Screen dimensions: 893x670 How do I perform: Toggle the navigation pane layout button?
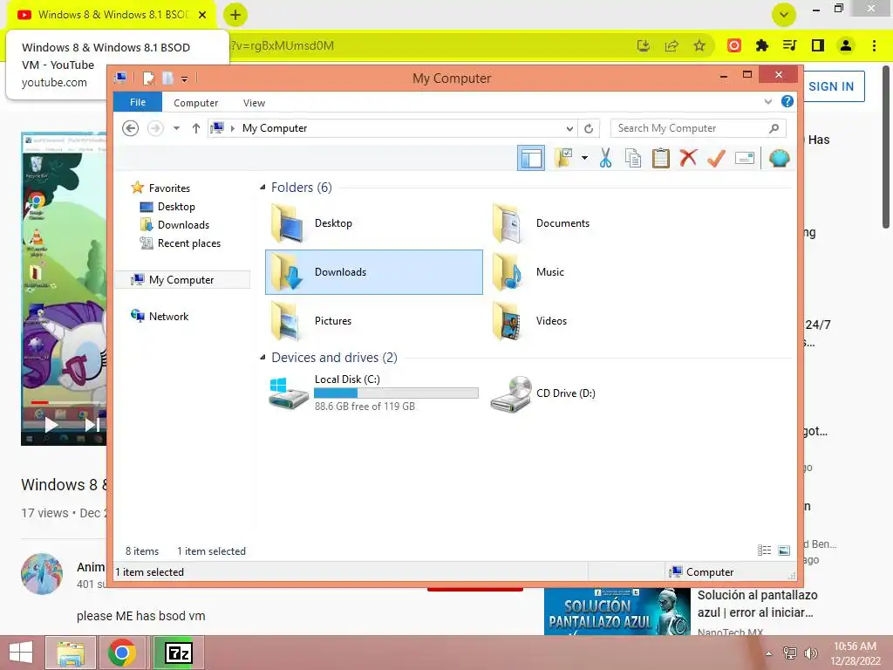[531, 158]
